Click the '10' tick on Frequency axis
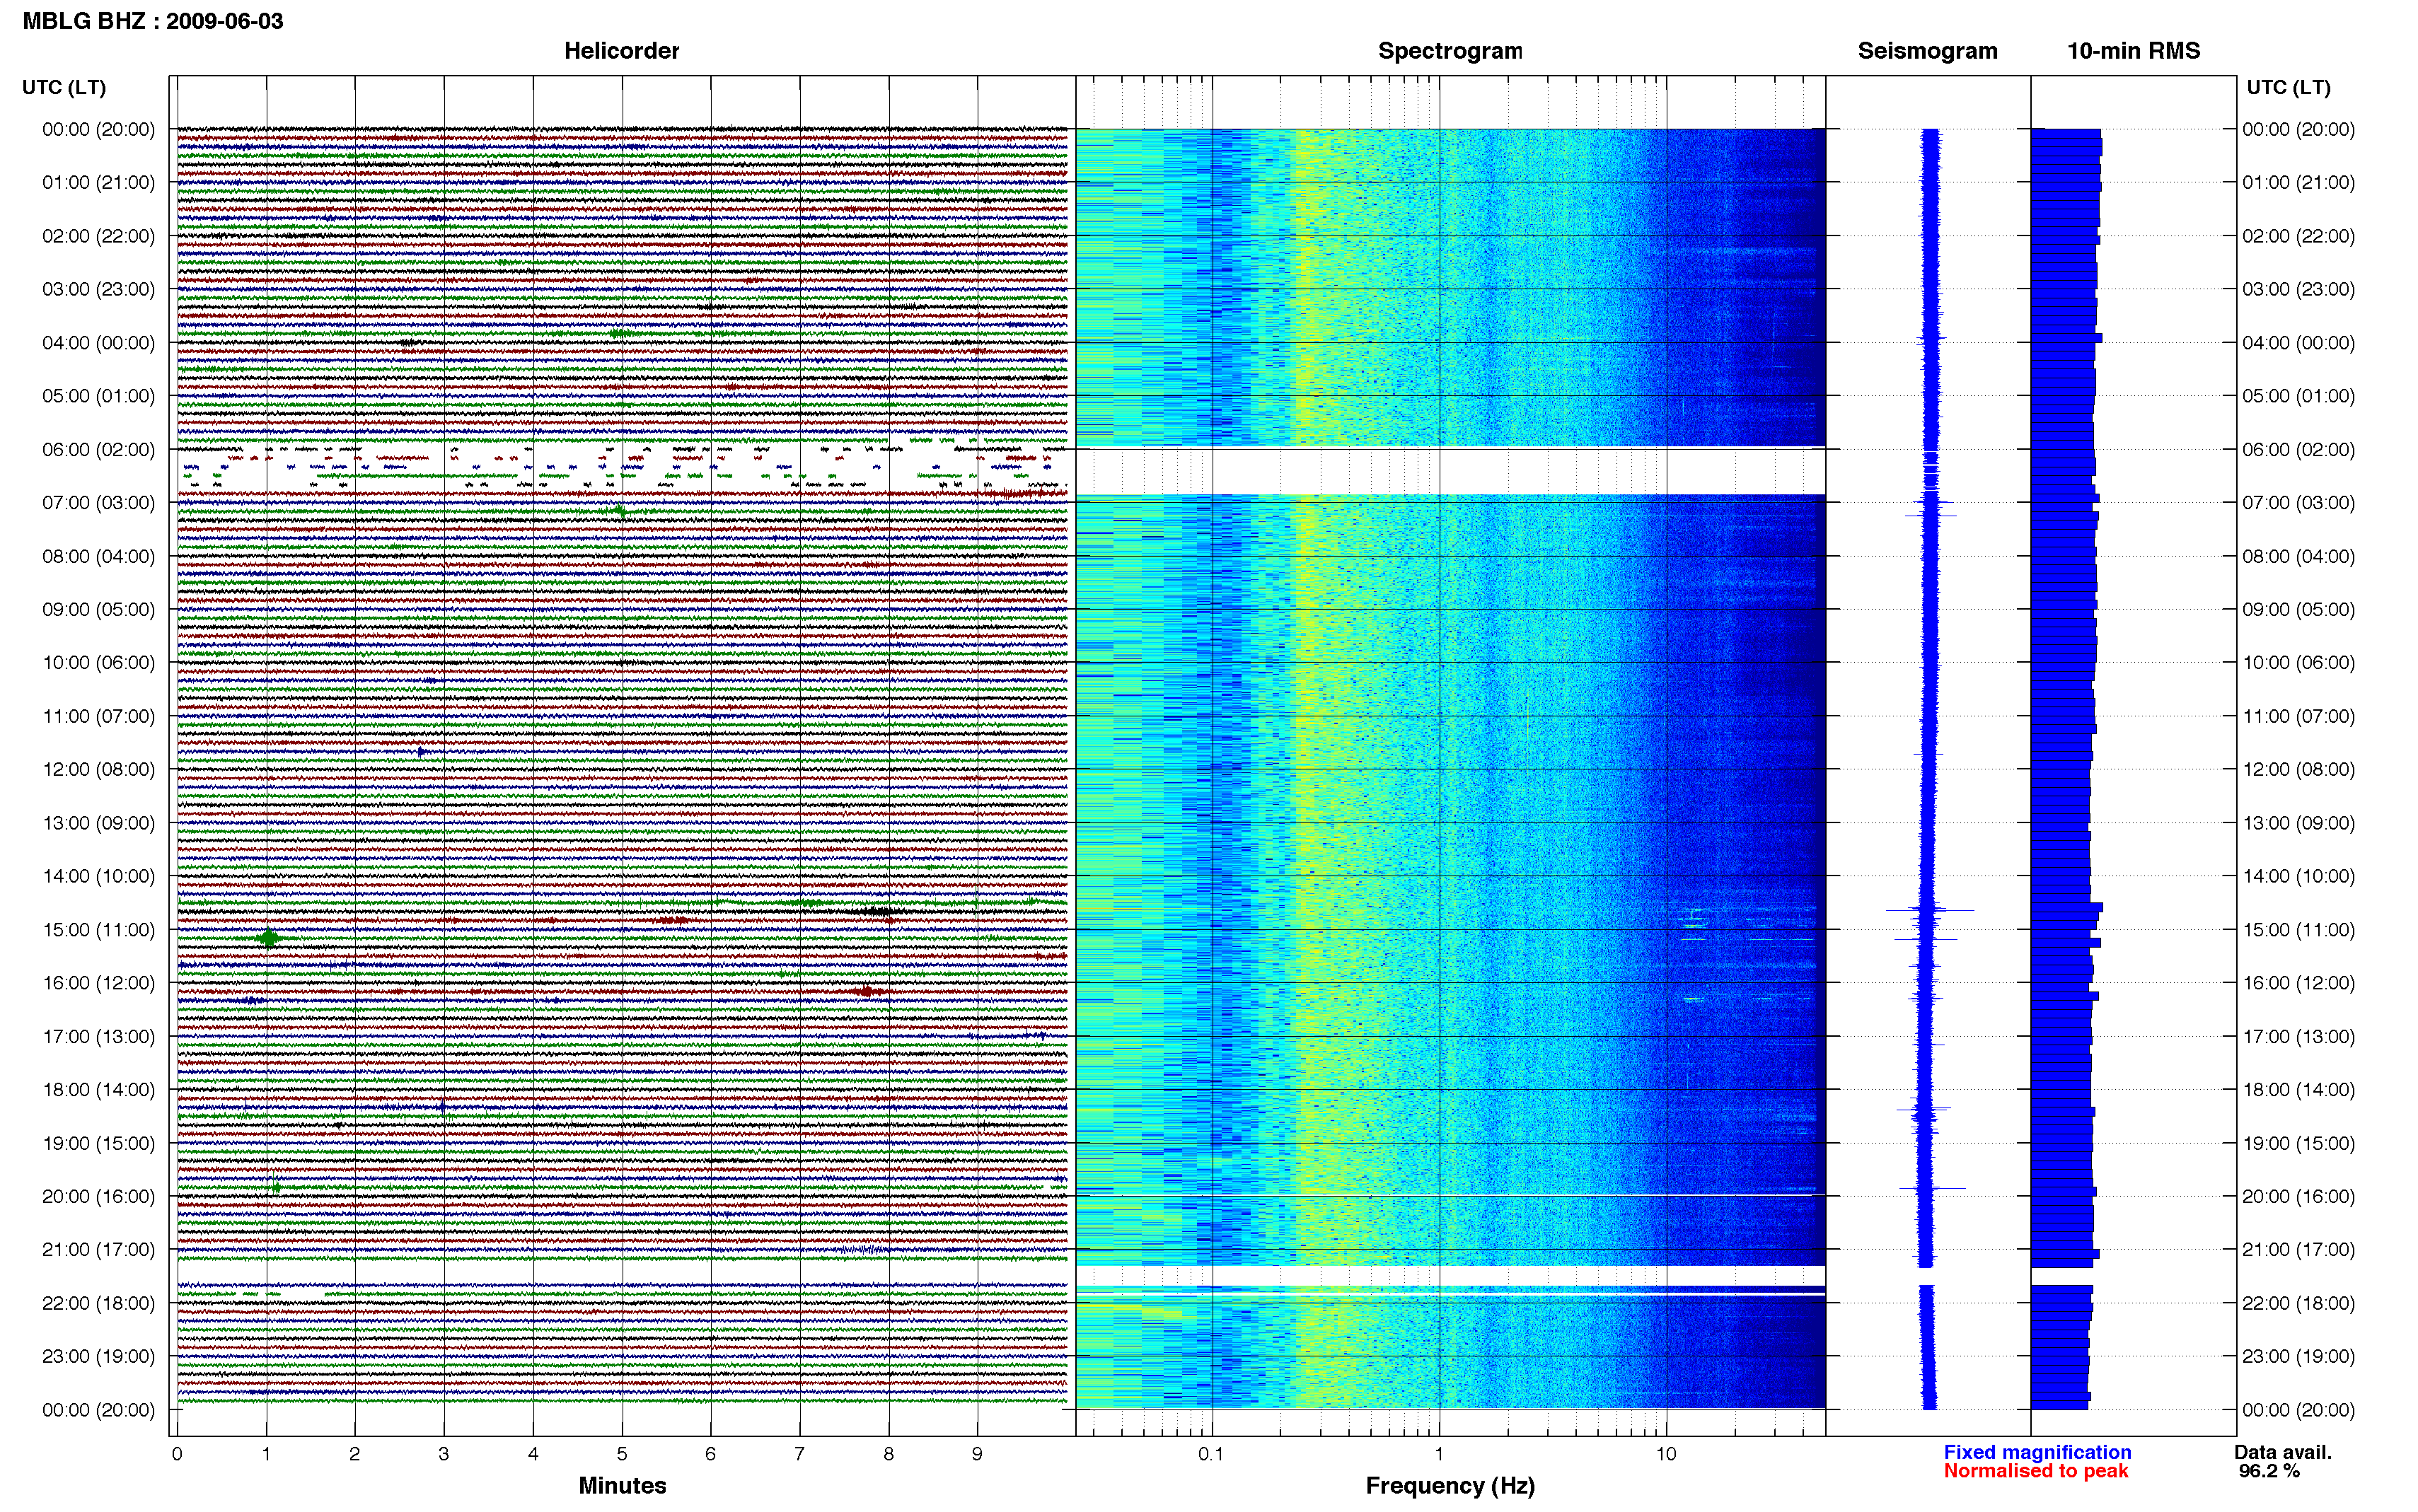Image resolution: width=2418 pixels, height=1512 pixels. [x=1666, y=1454]
